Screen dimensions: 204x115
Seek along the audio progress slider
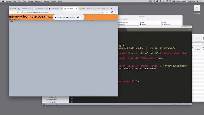pos(71,17)
